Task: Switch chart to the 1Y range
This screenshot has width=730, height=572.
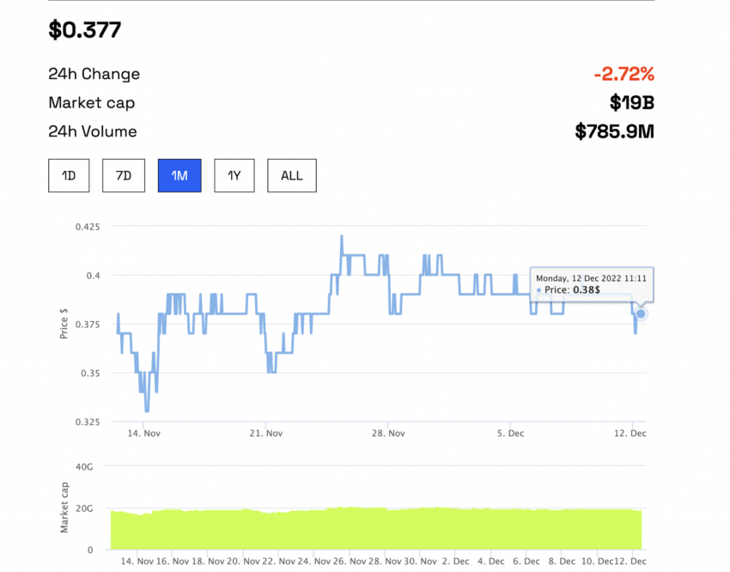Action: click(234, 175)
